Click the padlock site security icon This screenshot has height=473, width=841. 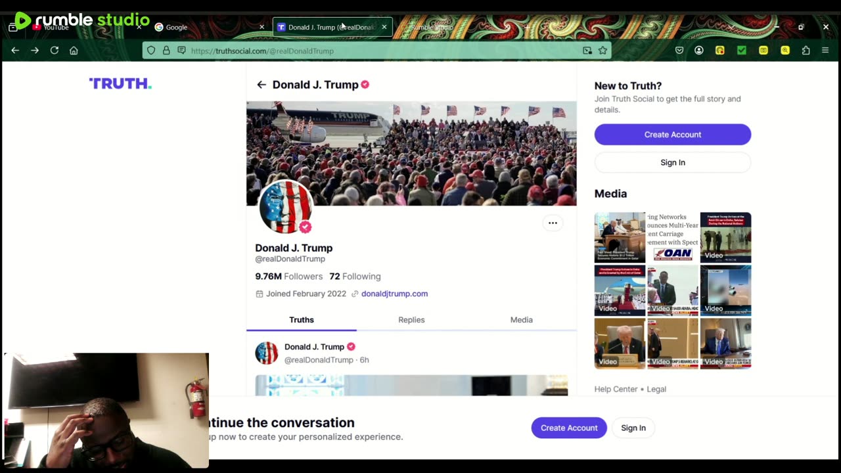pos(166,51)
